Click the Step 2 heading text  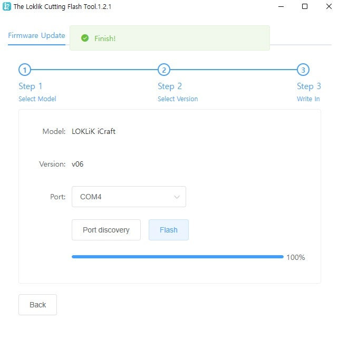pyautogui.click(x=170, y=86)
